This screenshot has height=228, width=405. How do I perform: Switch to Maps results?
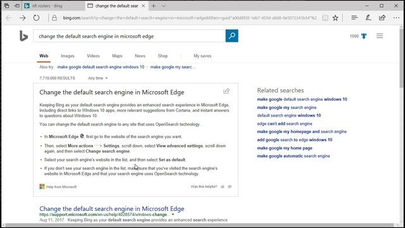pos(117,56)
